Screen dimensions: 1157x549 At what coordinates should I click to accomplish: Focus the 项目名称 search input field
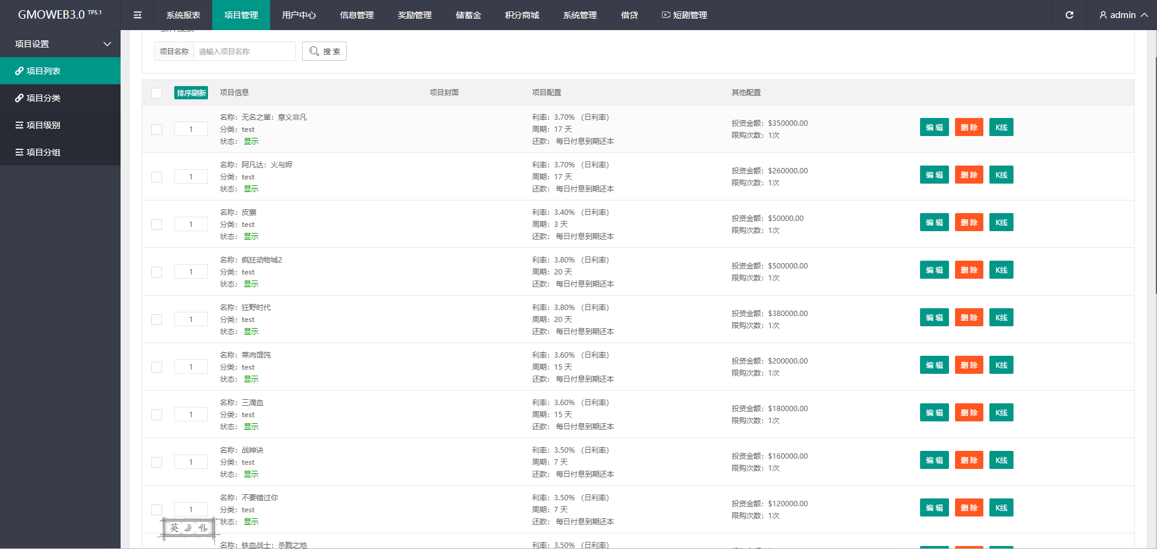click(x=244, y=52)
